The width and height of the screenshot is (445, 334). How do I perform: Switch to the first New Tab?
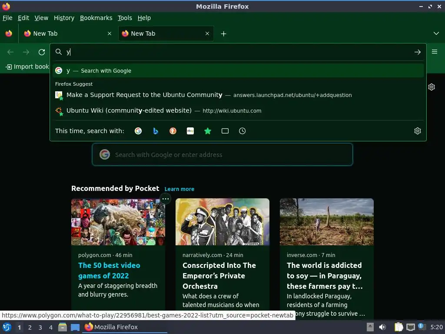point(68,33)
